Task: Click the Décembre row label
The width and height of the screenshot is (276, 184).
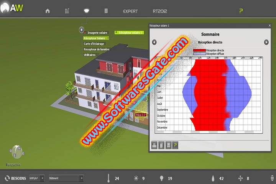Action: click(162, 128)
